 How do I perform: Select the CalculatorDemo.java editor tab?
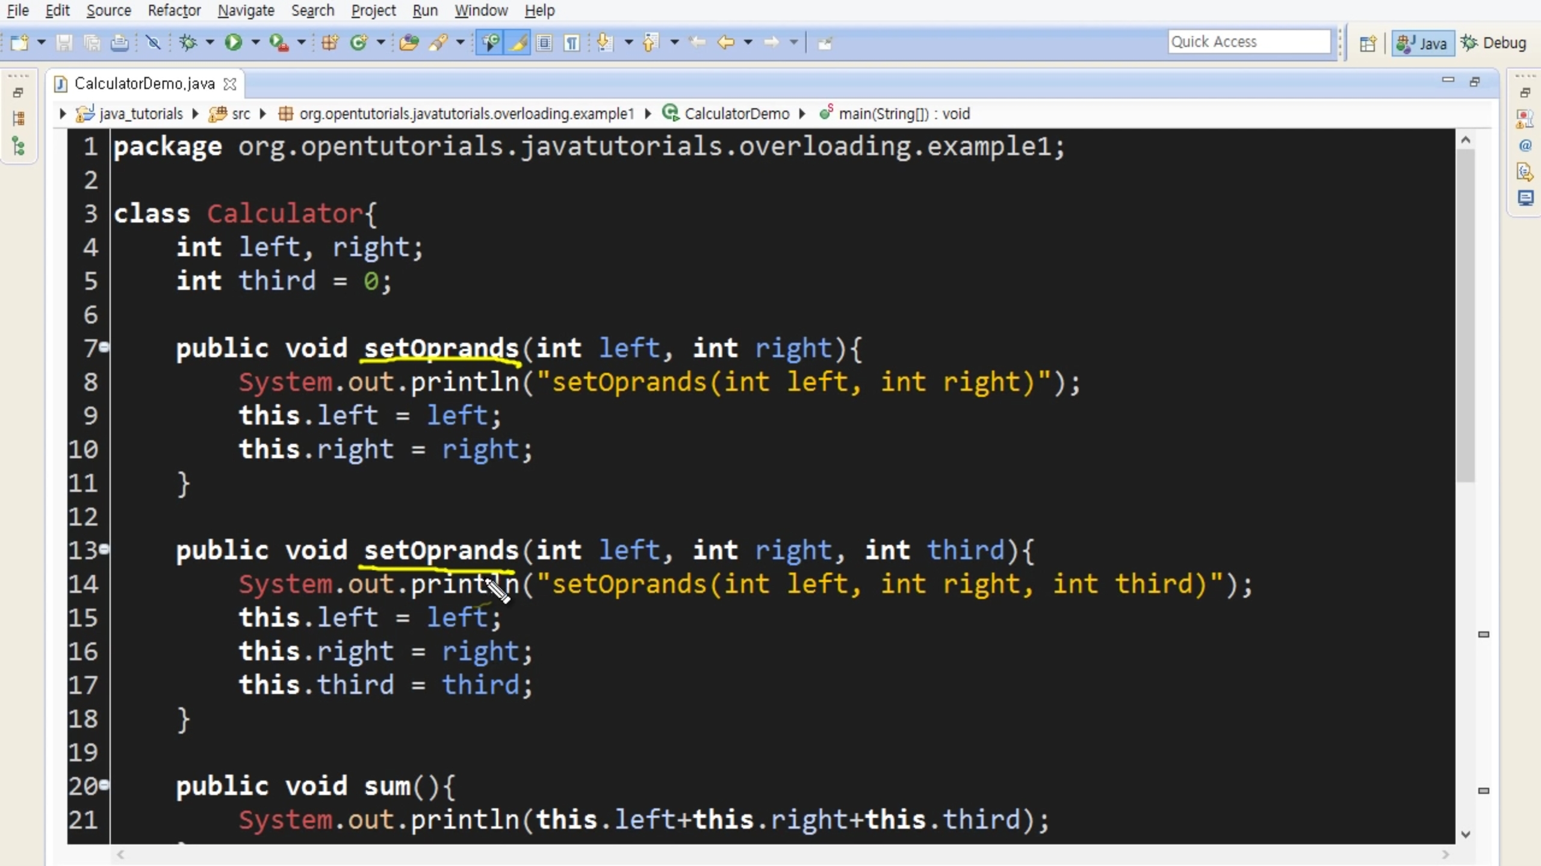(144, 84)
